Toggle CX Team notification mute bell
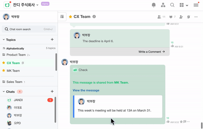Screen dimensions: 203x129 188,17
